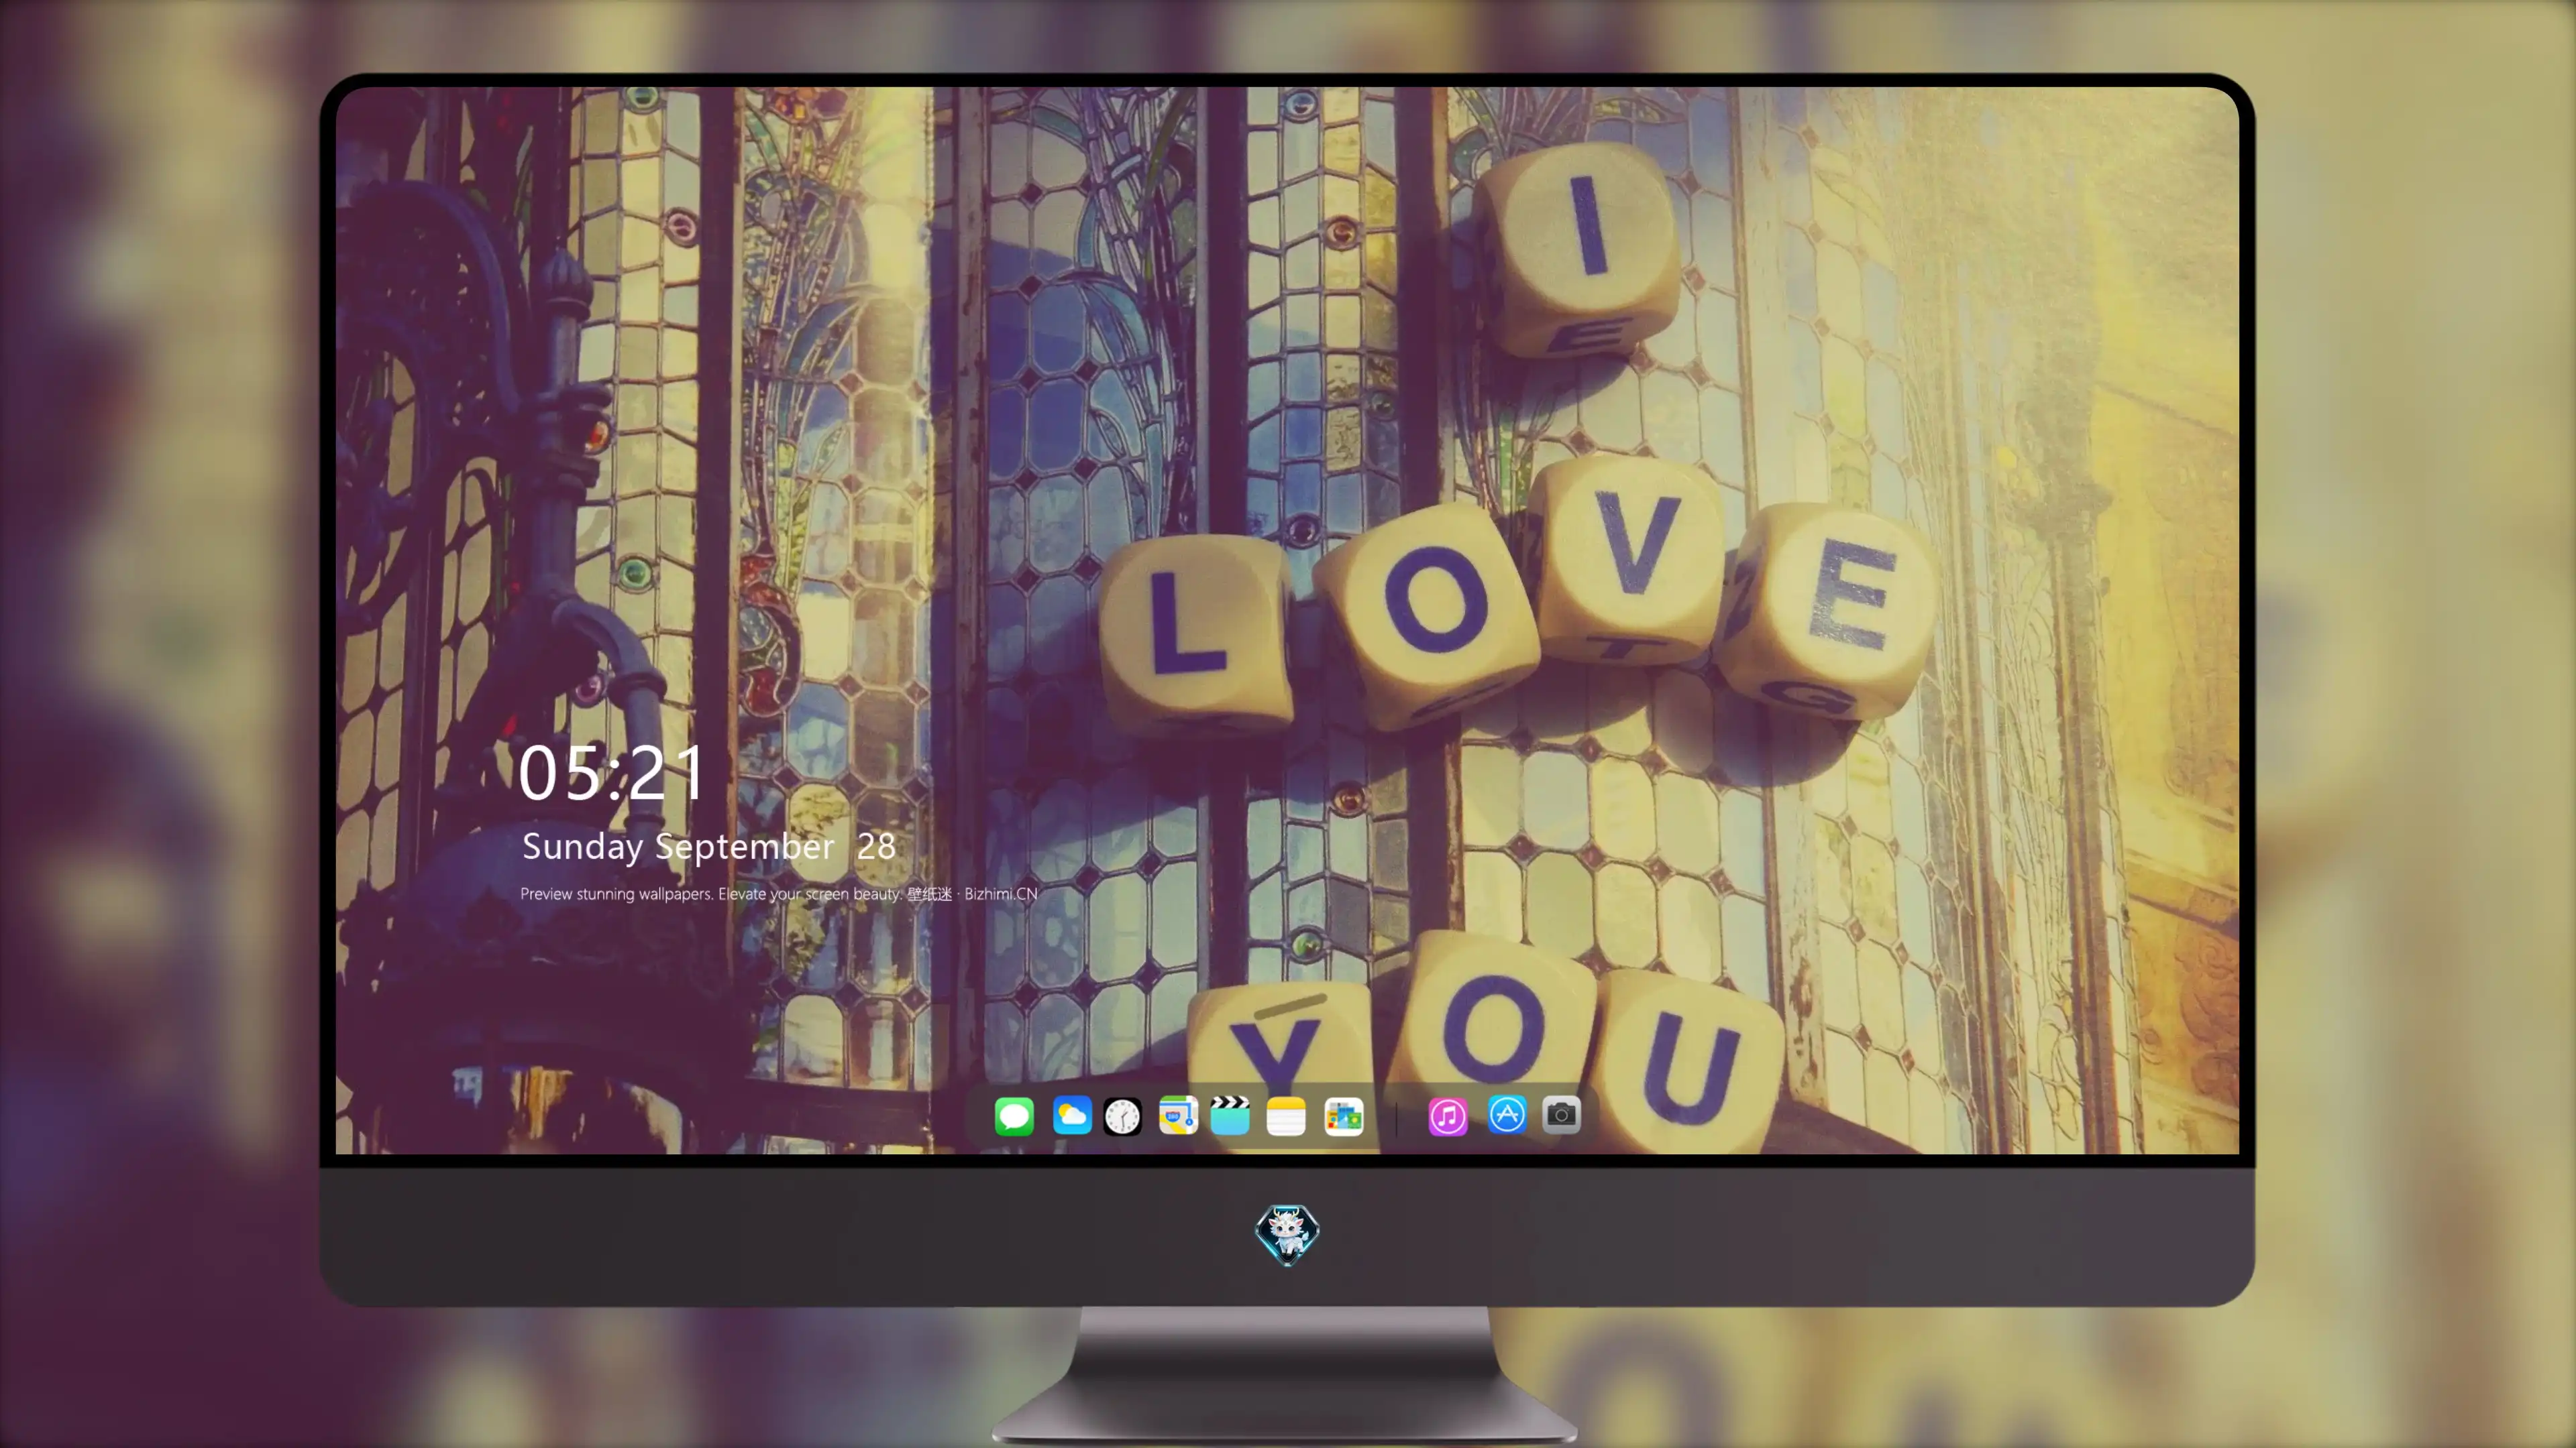This screenshot has height=1448, width=2576.
Task: Open the App Store from the dock
Action: (x=1507, y=1114)
